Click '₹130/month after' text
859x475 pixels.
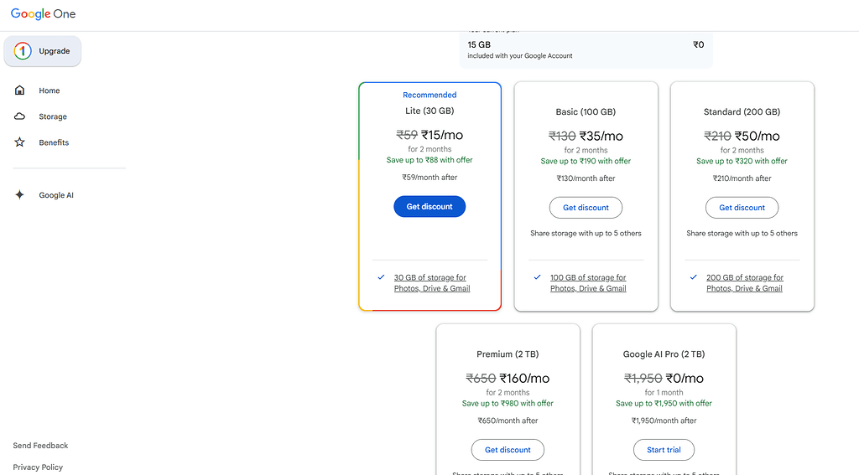pyautogui.click(x=586, y=178)
